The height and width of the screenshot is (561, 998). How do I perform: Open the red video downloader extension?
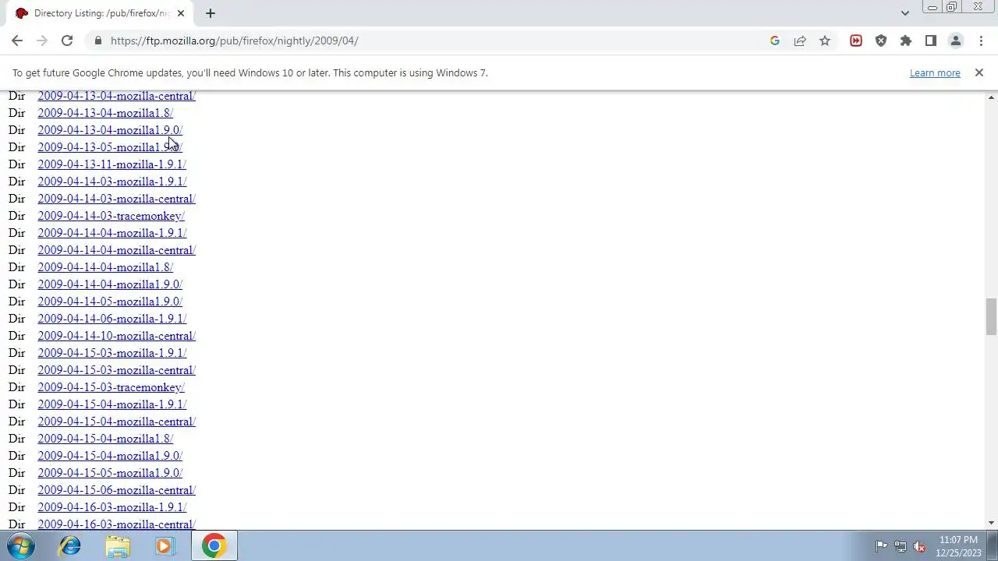(x=856, y=41)
